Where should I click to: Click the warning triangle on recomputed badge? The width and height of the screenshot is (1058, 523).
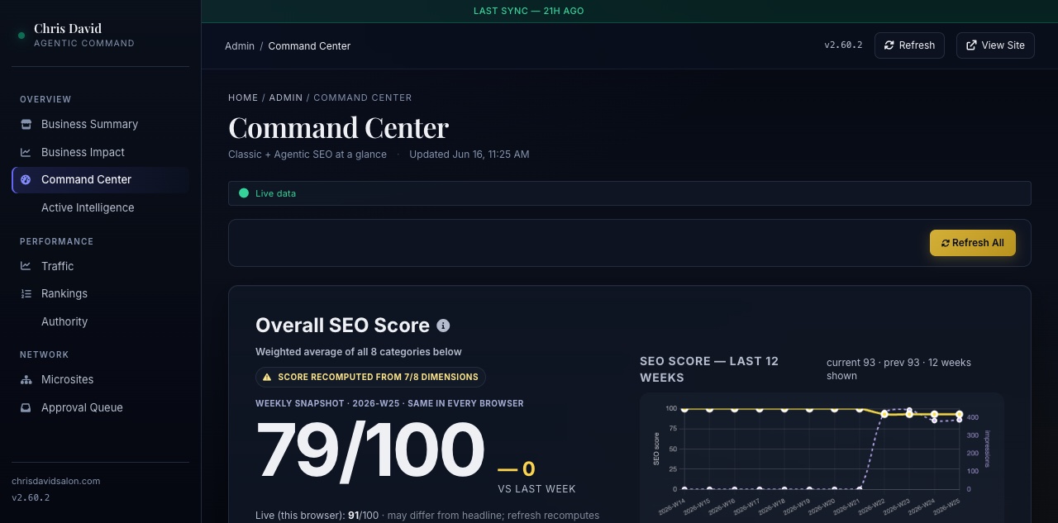267,377
